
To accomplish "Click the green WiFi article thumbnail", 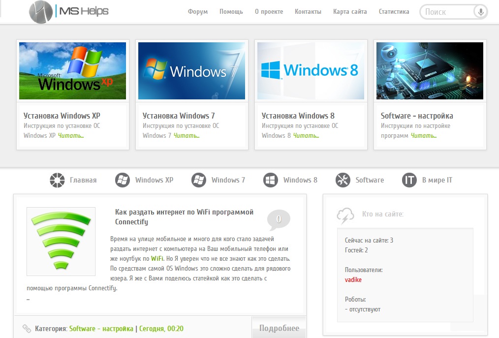I will pos(61,241).
